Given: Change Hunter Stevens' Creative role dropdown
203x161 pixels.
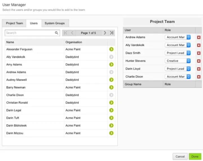Looking at the screenshot, I should click(178, 61).
